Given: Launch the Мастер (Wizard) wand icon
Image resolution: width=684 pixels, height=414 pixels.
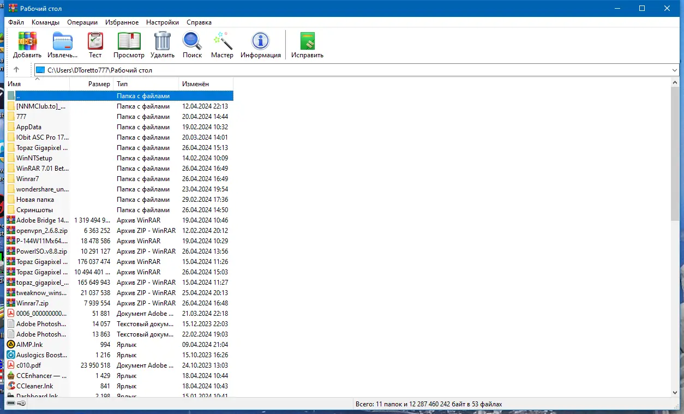Looking at the screenshot, I should [223, 41].
